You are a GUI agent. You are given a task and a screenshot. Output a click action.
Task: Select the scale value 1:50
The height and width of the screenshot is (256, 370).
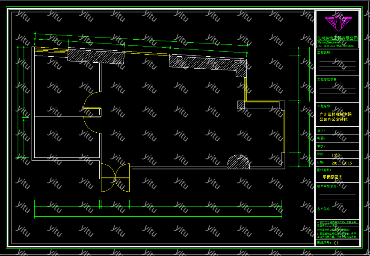coord(335,155)
